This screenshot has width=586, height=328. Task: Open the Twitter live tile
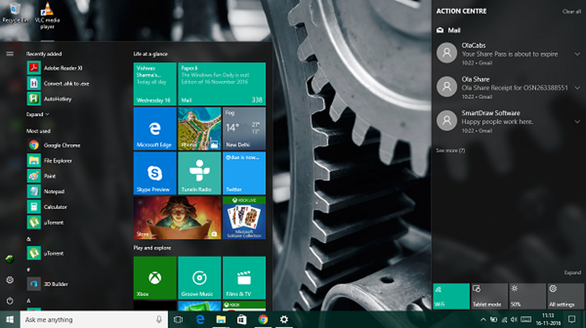(244, 173)
